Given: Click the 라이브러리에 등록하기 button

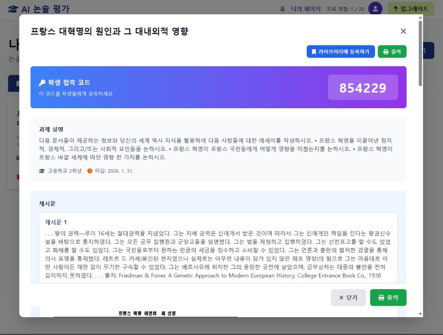Looking at the screenshot, I should pyautogui.click(x=340, y=52).
